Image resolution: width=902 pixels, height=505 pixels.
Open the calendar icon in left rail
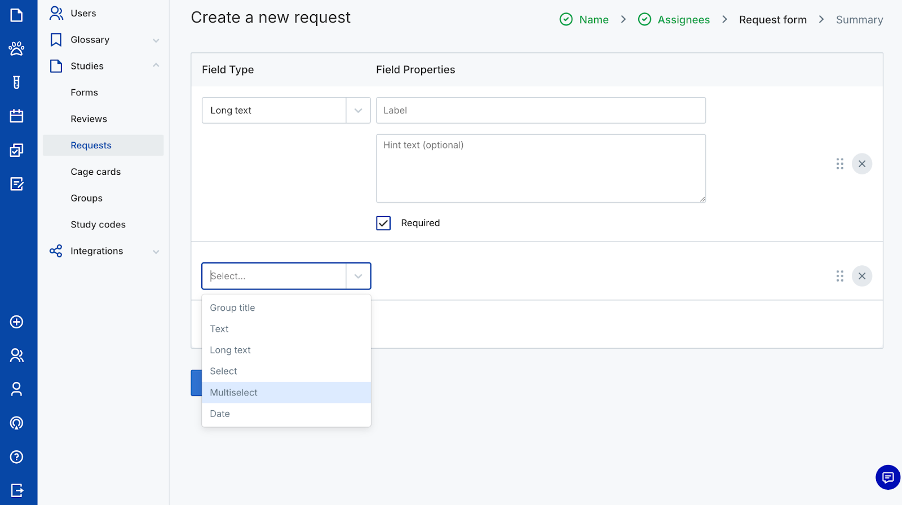tap(16, 116)
